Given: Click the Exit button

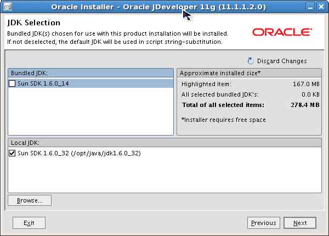Looking at the screenshot, I should pyautogui.click(x=29, y=223).
